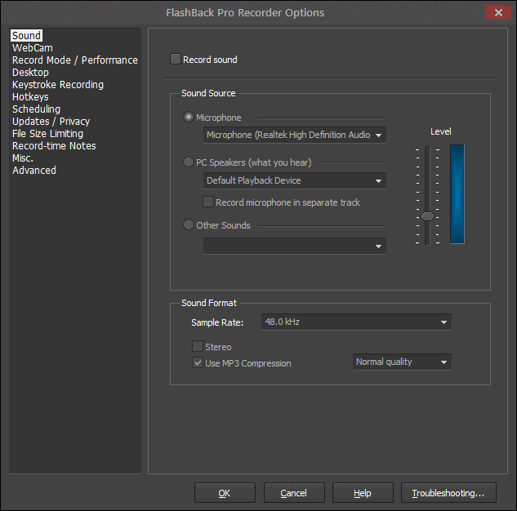Click the Level slider handle
Viewport: 517px width, 511px height.
pos(428,216)
